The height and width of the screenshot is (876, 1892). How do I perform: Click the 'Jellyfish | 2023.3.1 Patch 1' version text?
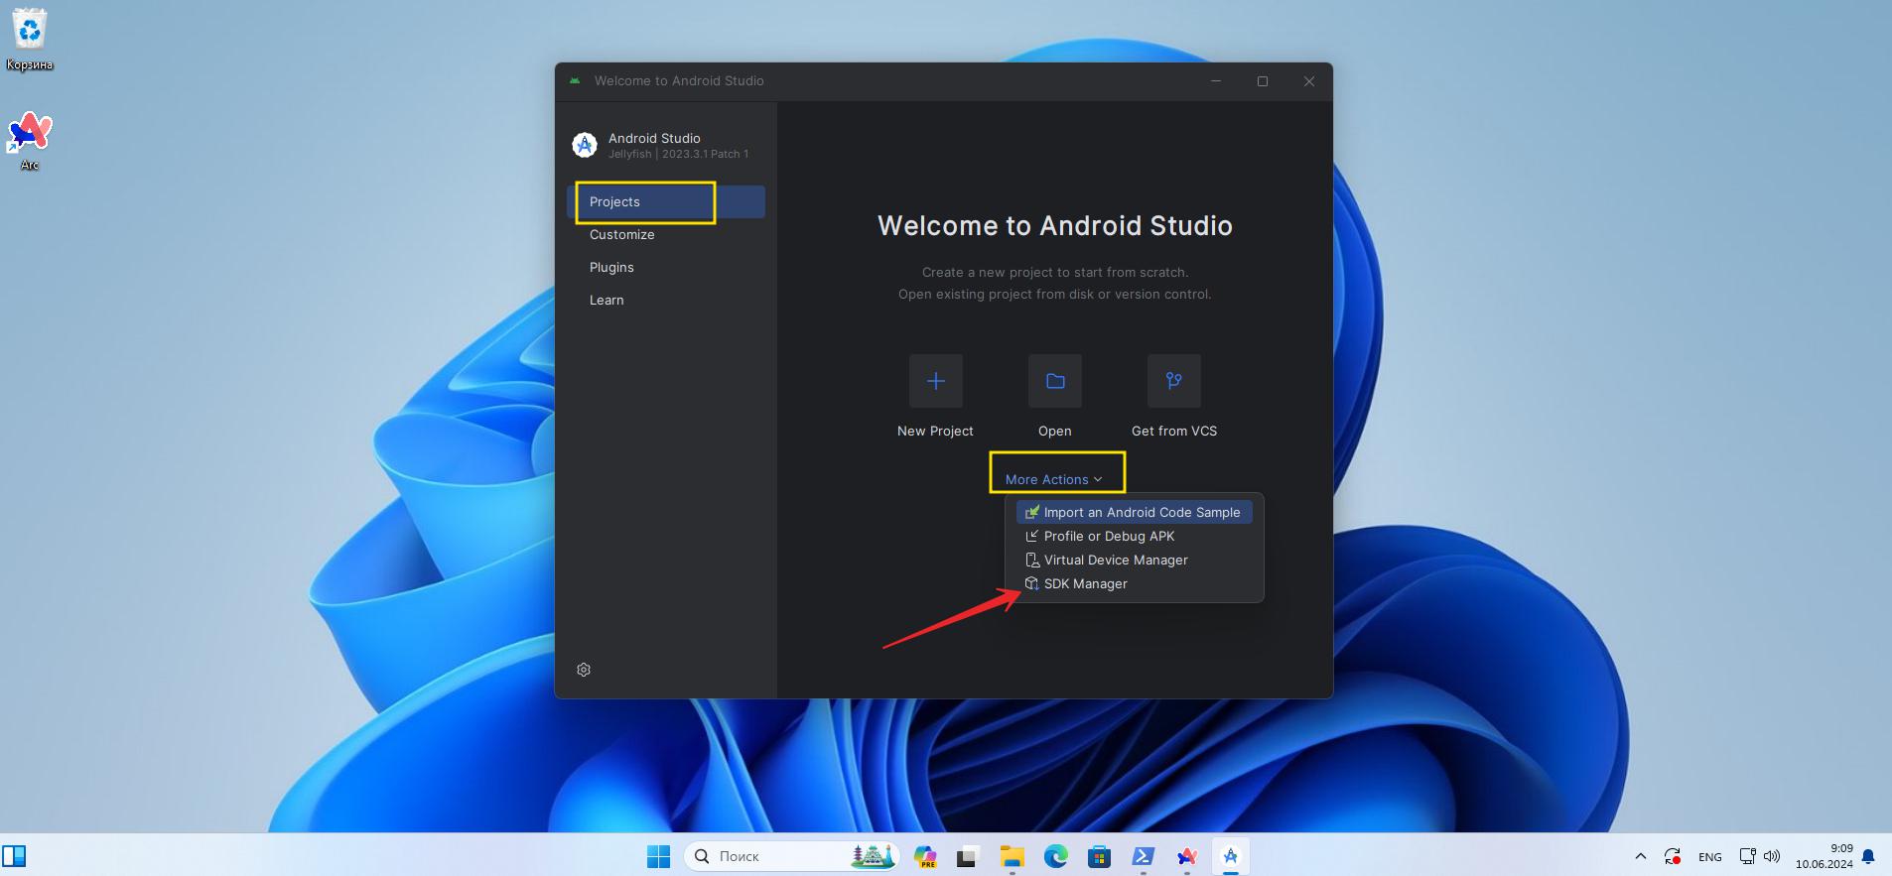678,154
